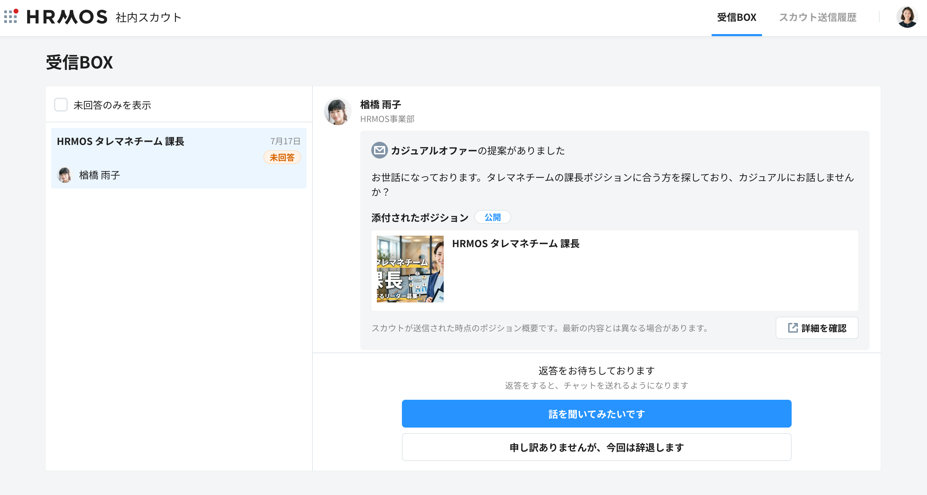Click sender name 楢橋 雨子 in inbox list
Screen dimensions: 927x495
(99, 176)
